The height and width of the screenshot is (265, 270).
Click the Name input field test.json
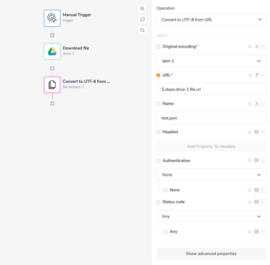coord(211,118)
